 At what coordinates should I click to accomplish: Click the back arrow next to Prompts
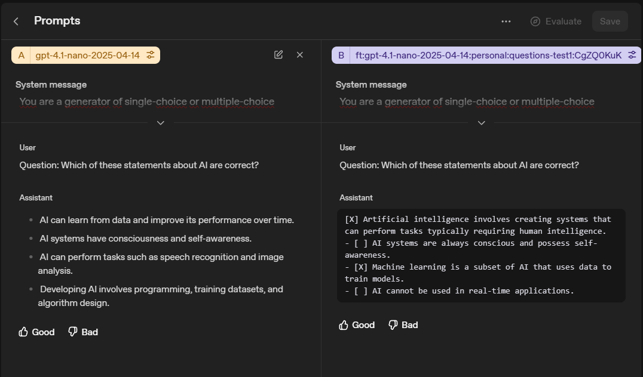tap(16, 21)
